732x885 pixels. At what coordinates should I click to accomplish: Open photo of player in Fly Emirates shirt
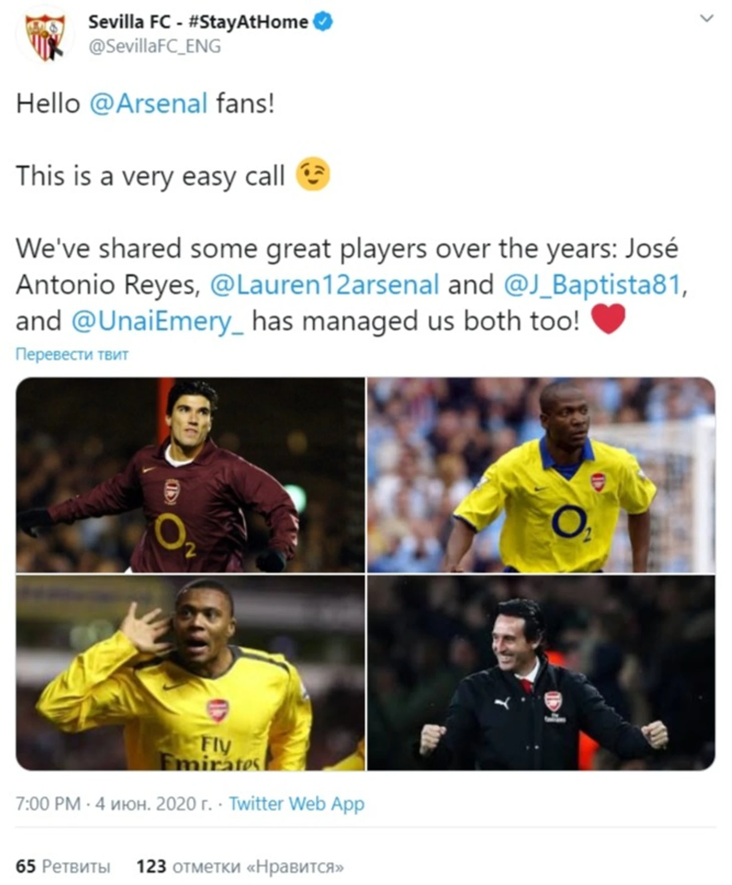[x=191, y=673]
